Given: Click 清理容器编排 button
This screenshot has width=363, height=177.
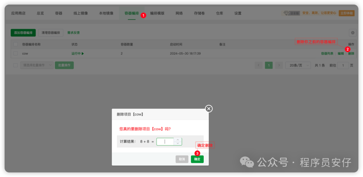Looking at the screenshot, I should click(x=51, y=33).
